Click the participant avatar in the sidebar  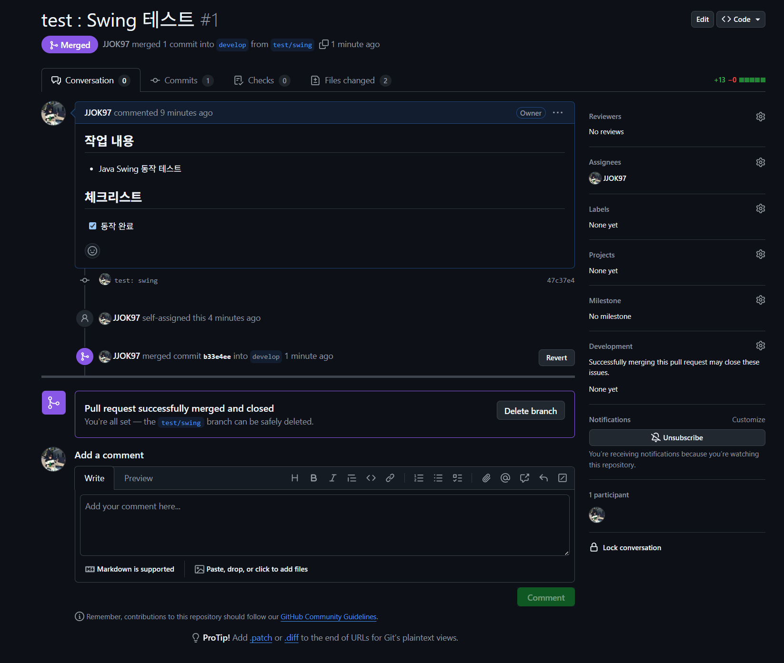click(x=597, y=515)
